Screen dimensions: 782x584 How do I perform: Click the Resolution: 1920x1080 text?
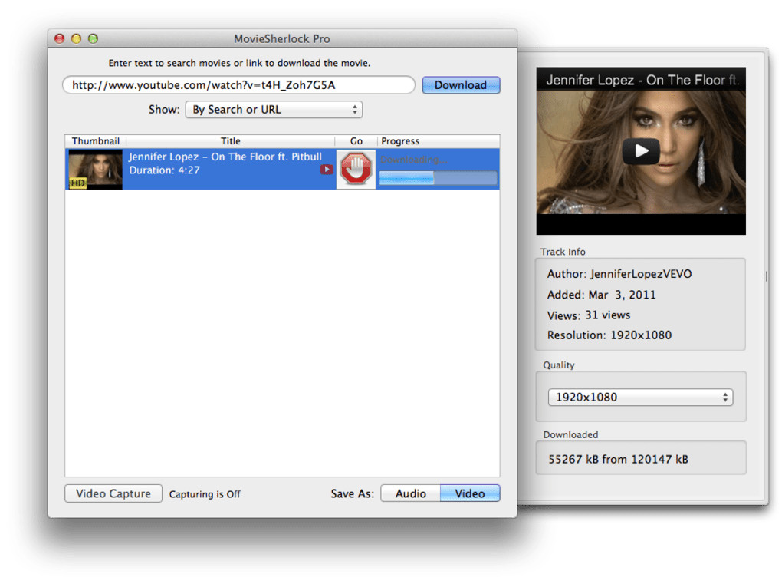[609, 335]
